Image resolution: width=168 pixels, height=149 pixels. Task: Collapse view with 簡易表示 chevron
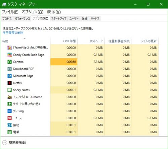point(5,143)
